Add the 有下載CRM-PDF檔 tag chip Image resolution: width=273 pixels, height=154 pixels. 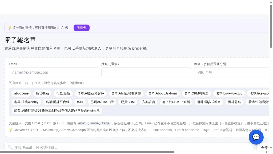point(176,102)
